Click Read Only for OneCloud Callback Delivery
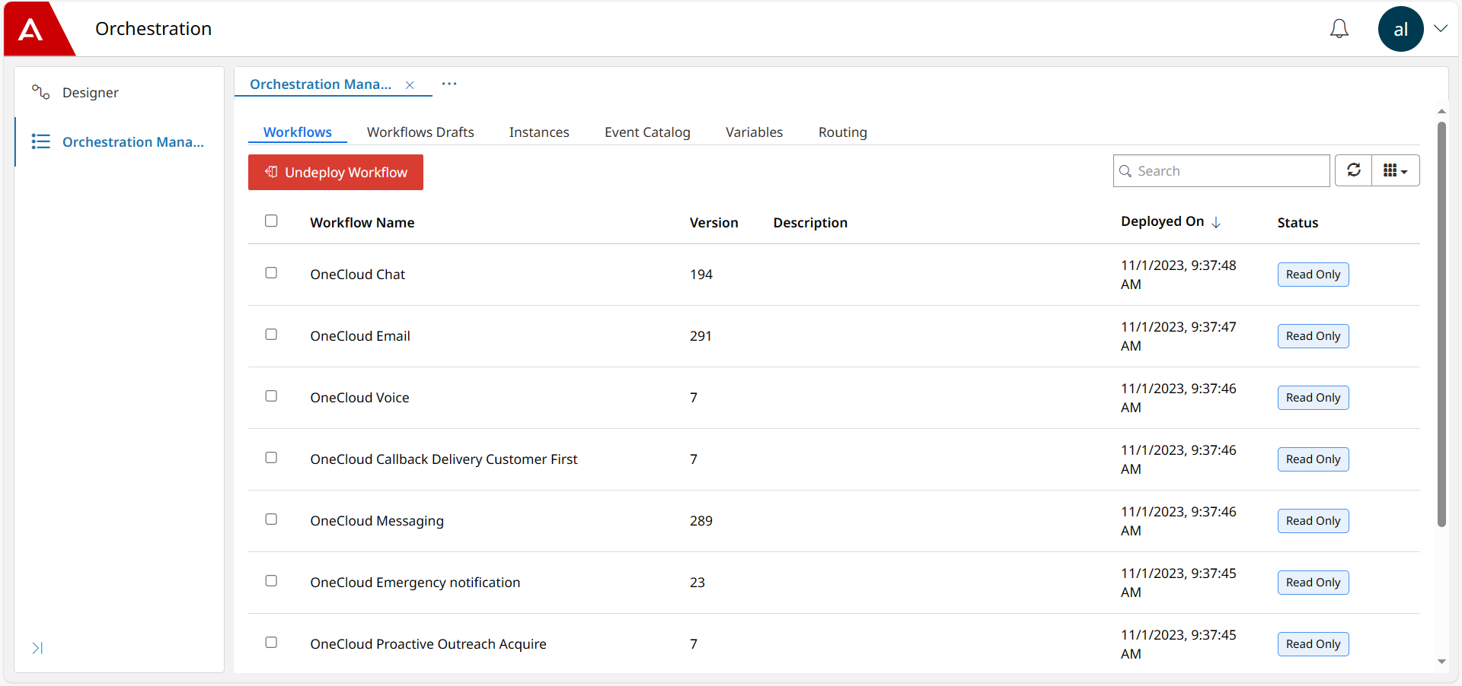The height and width of the screenshot is (686, 1462). click(1313, 459)
